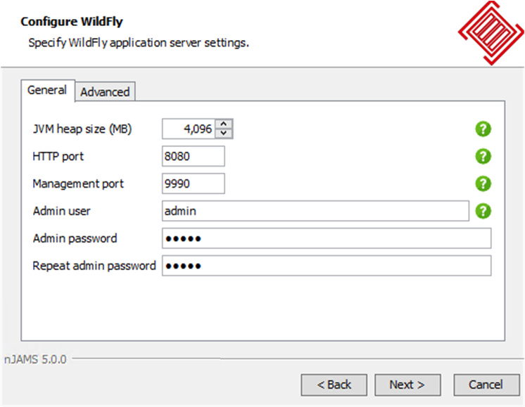Click the 'JVM heap size (MB)' label
Screen dimensions: 525x407
point(82,129)
